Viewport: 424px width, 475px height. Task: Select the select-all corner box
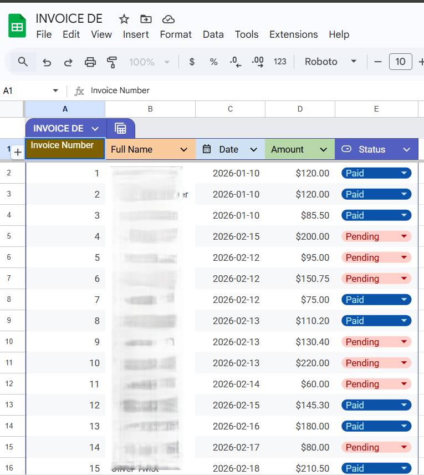pyautogui.click(x=12, y=109)
